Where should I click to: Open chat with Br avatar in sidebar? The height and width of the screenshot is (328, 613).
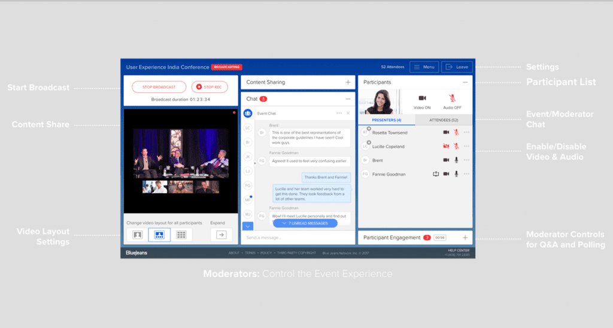[248, 142]
